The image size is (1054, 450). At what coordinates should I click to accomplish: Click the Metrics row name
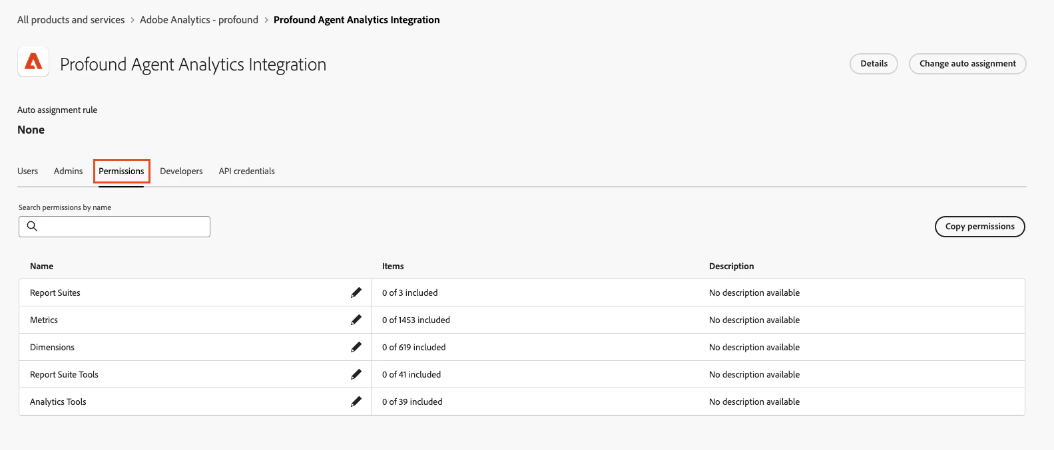tap(44, 320)
